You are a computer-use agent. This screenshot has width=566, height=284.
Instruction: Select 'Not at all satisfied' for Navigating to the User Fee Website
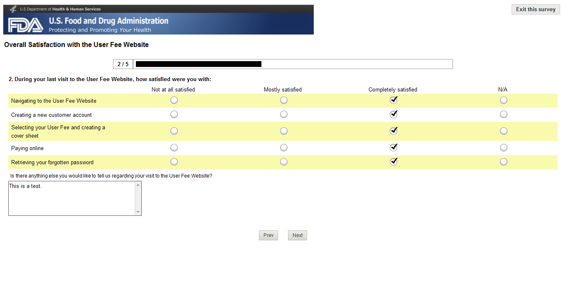tap(174, 100)
